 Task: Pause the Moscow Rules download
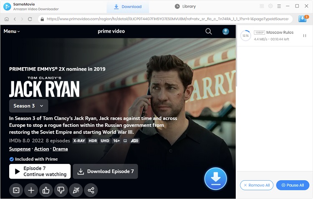[305, 36]
